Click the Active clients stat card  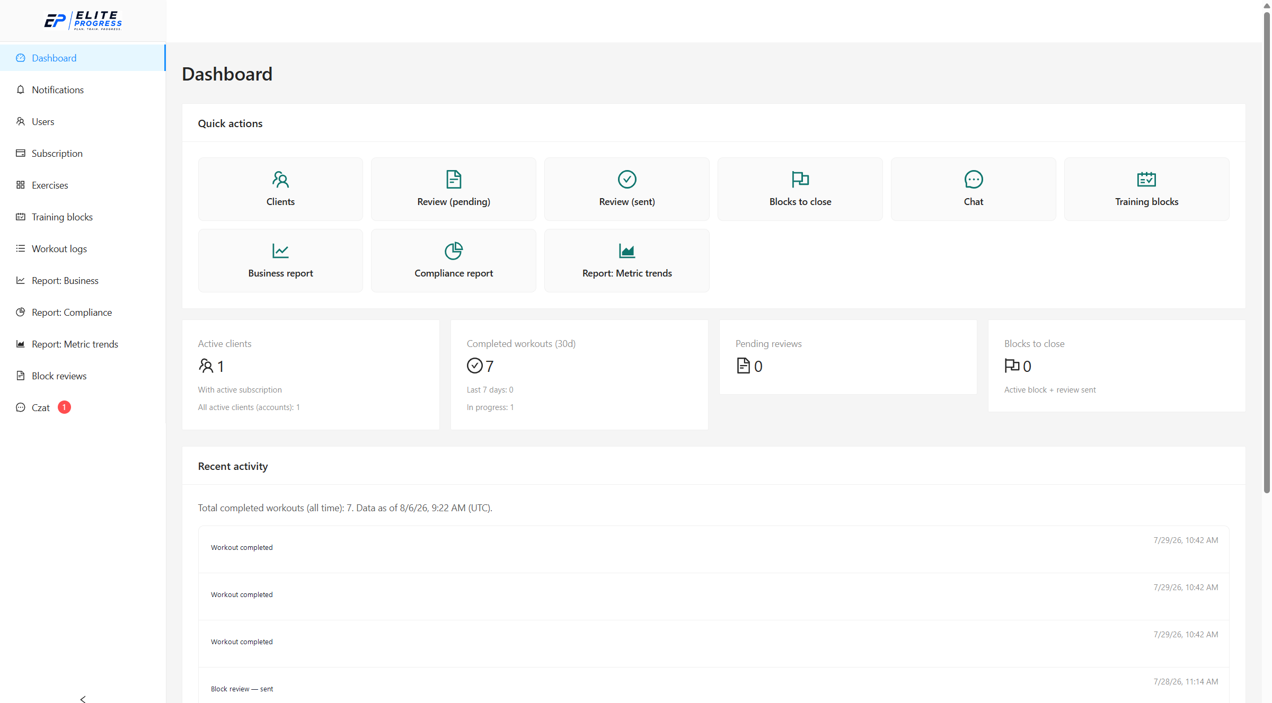point(311,375)
